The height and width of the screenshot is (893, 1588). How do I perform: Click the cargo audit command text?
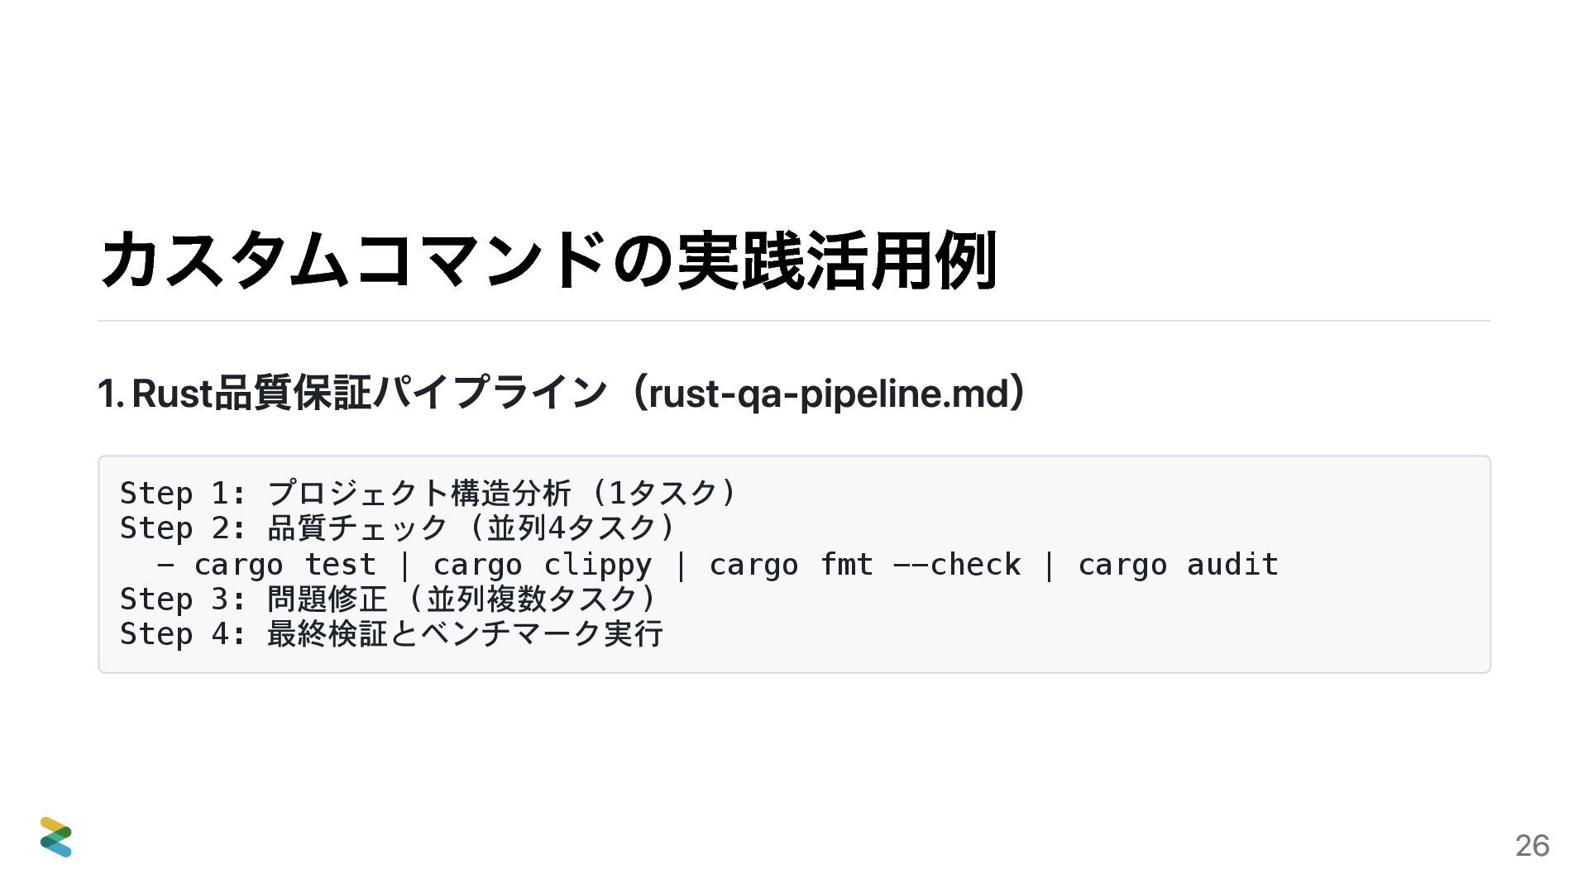point(1179,564)
